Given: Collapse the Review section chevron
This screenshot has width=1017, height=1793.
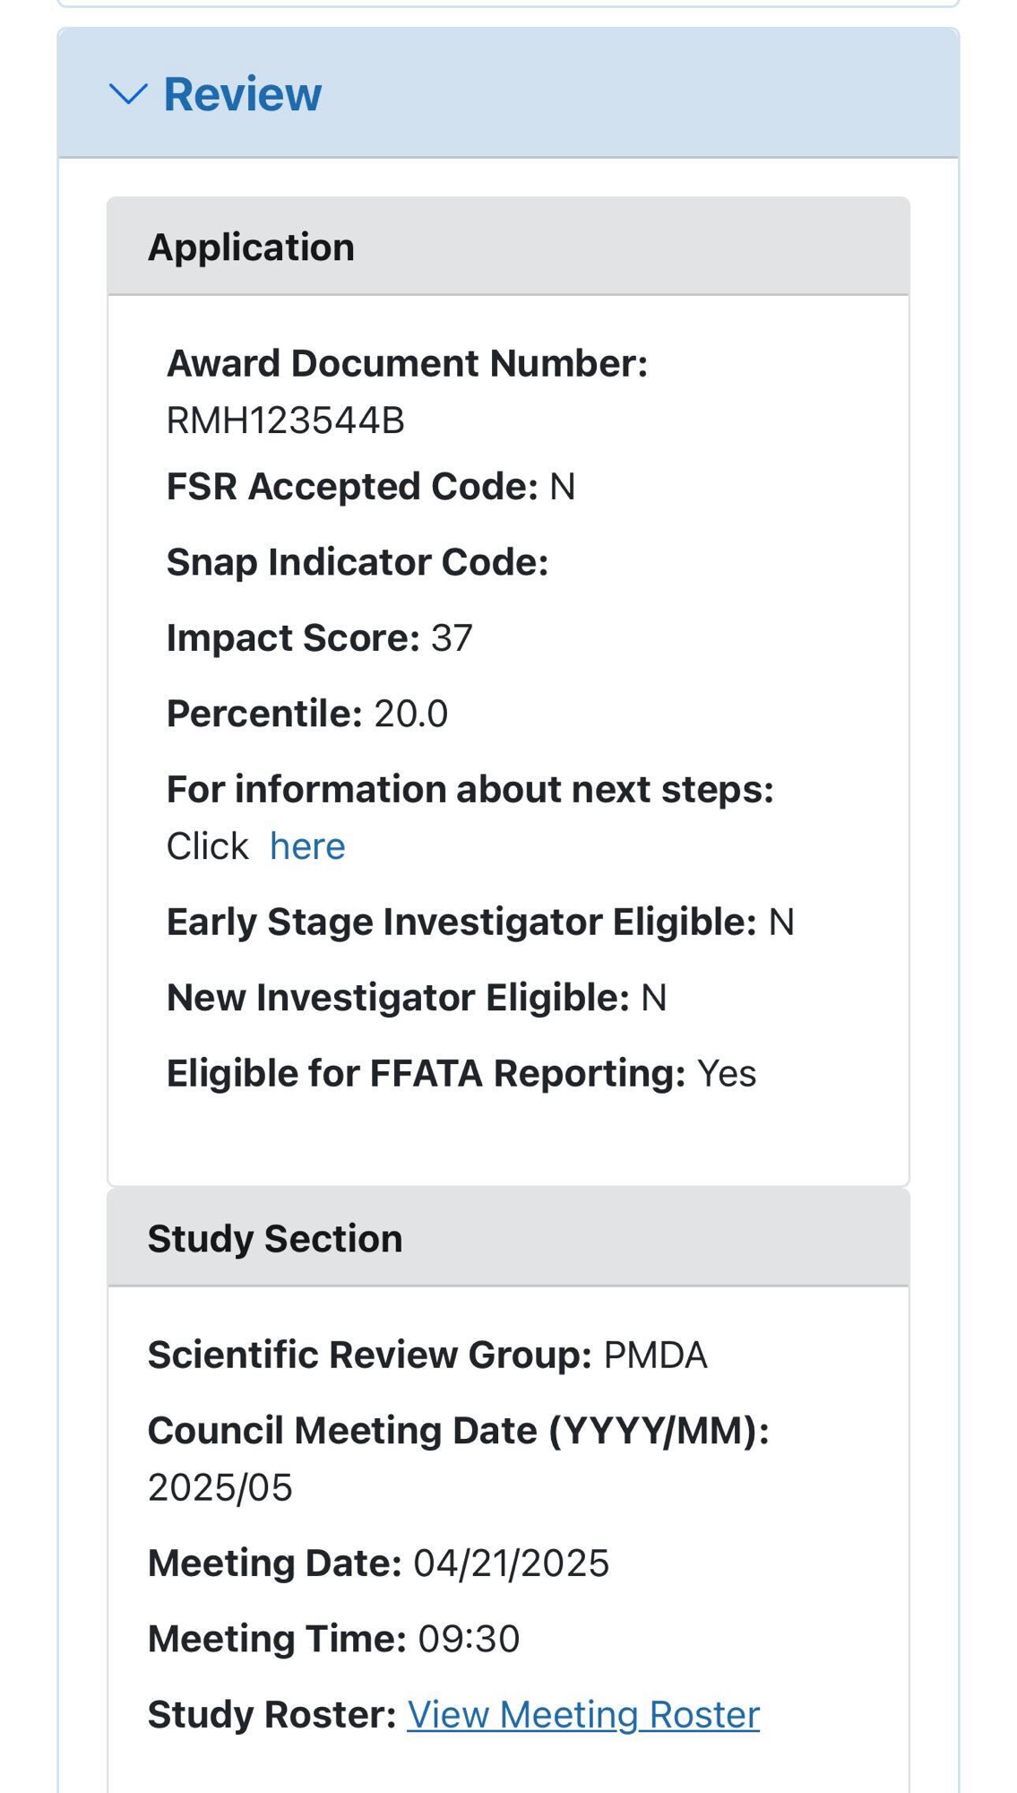Looking at the screenshot, I should (x=127, y=94).
